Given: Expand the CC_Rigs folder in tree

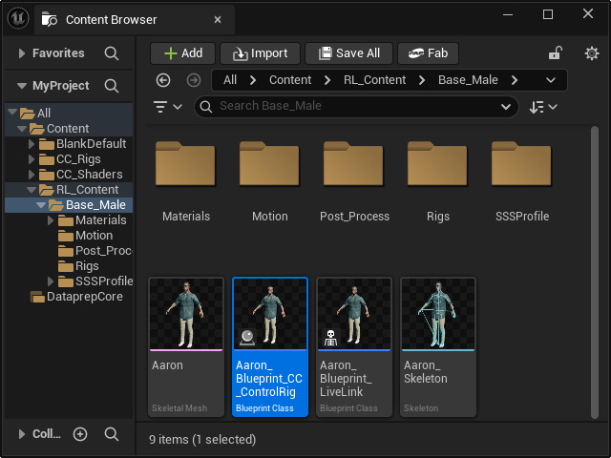Looking at the screenshot, I should click(32, 159).
